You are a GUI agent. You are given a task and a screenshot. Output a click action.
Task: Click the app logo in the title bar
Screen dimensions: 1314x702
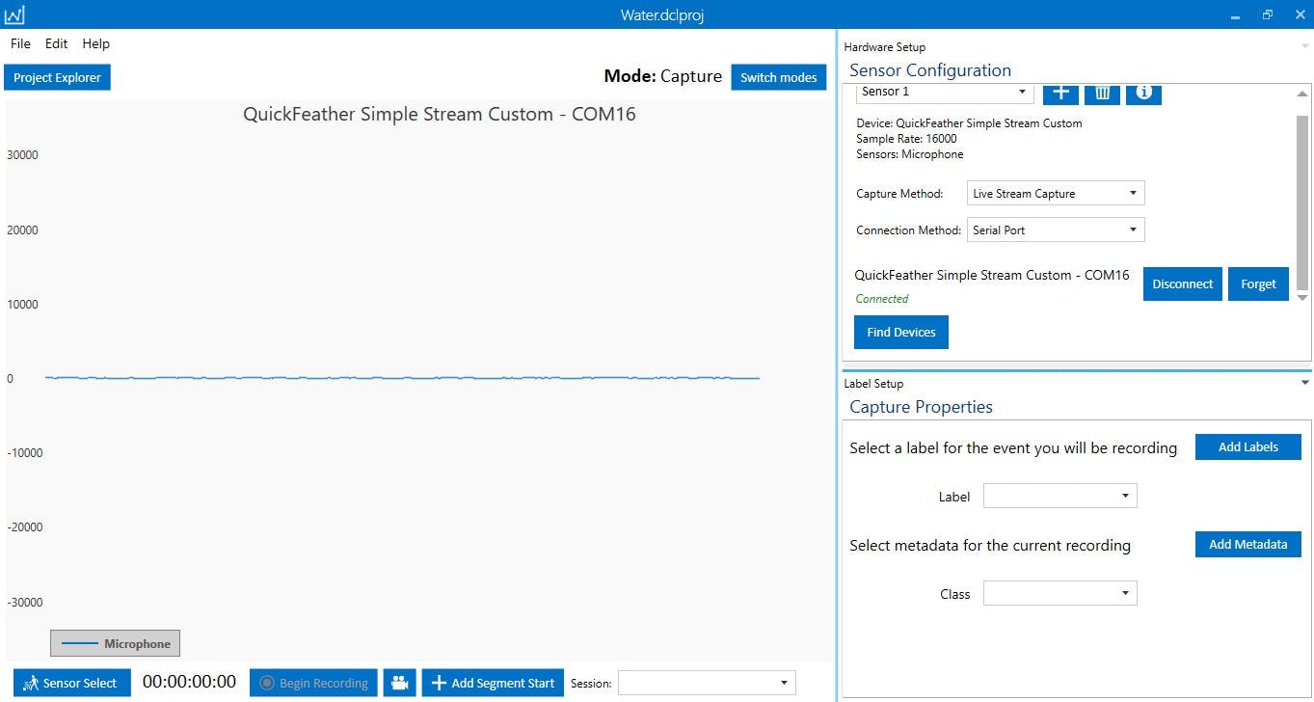(14, 14)
